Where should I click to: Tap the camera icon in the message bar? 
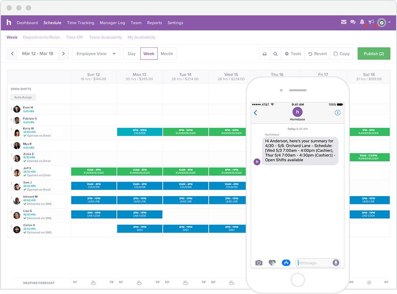tap(259, 262)
